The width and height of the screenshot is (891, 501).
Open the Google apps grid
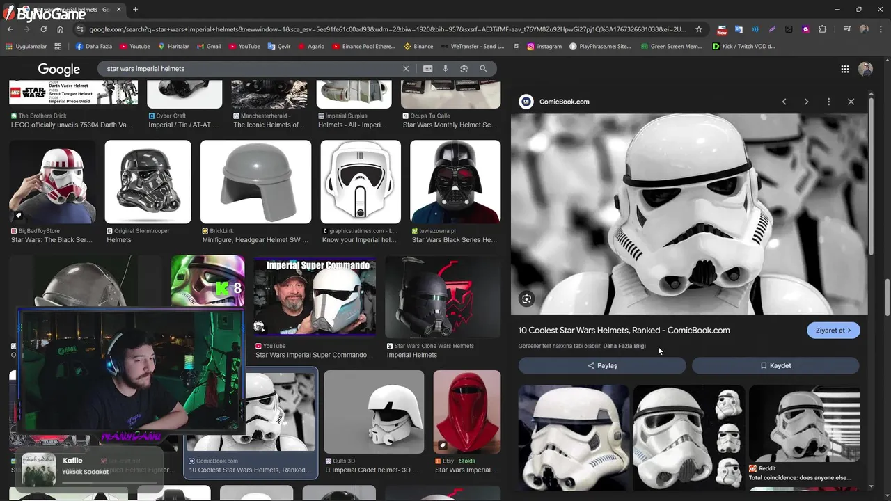(x=844, y=69)
